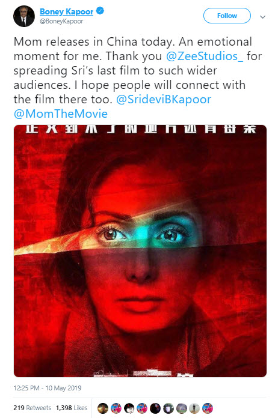This screenshot has width=278, height=418.
Task: Open the @ZeeStudios_ mention
Action: [x=205, y=56]
